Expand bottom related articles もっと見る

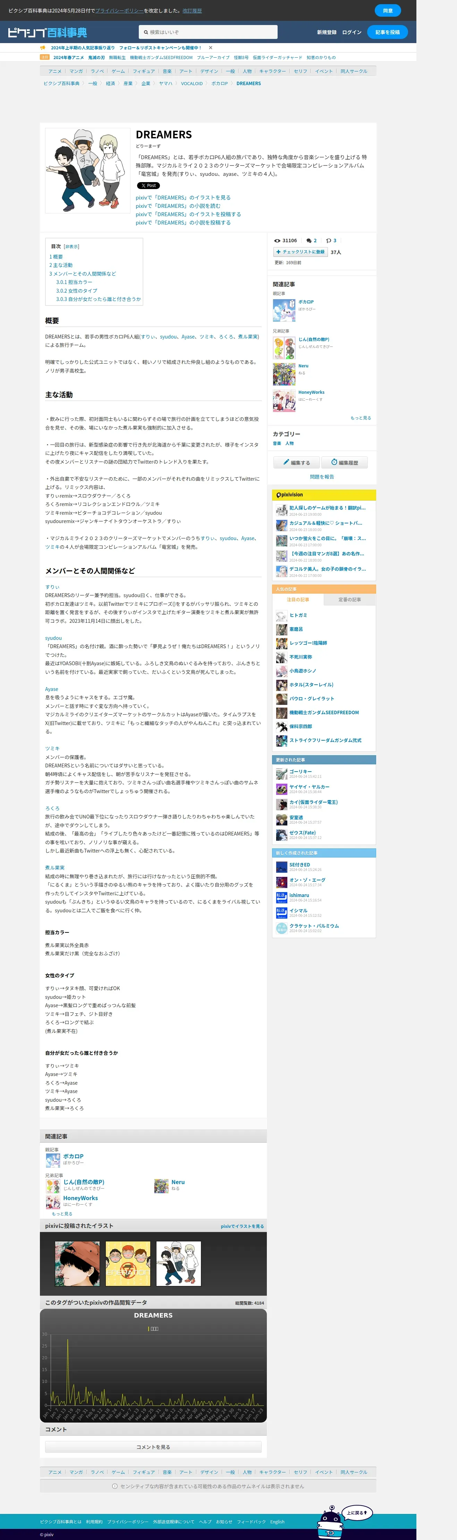pos(62,1214)
